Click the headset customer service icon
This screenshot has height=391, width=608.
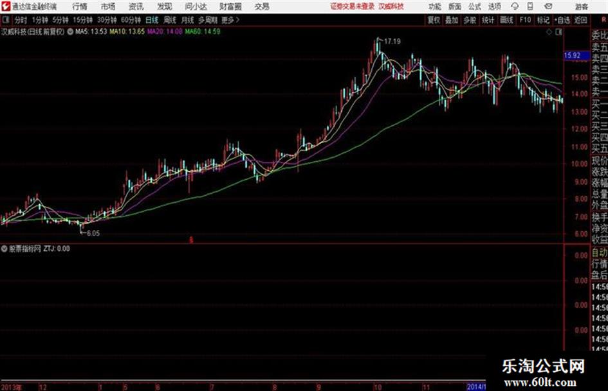coord(515,6)
